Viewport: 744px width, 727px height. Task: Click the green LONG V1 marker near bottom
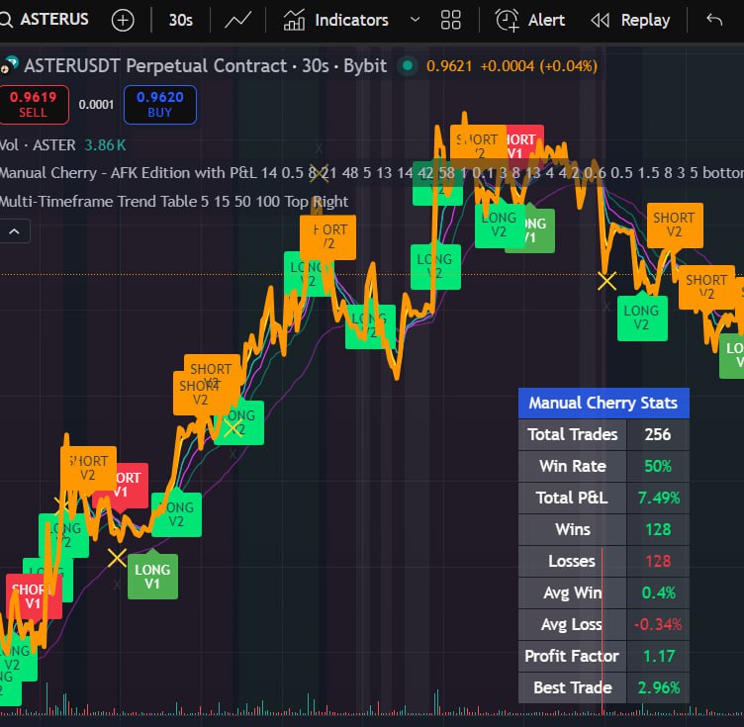[152, 577]
